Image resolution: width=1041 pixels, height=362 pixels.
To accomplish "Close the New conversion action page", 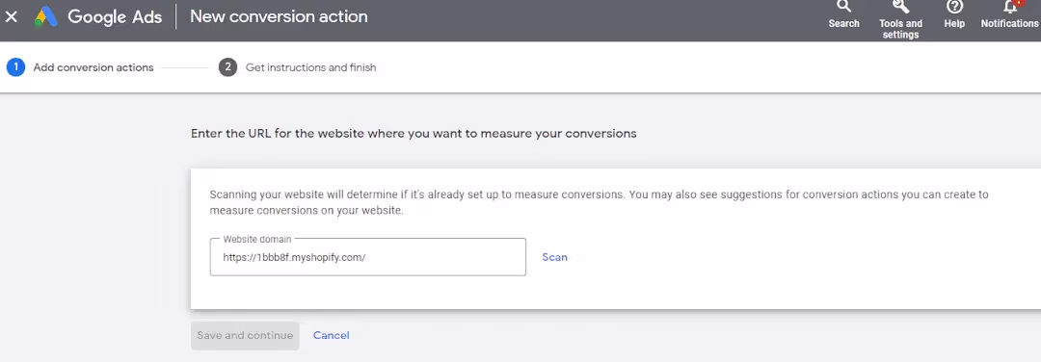I will tap(12, 16).
